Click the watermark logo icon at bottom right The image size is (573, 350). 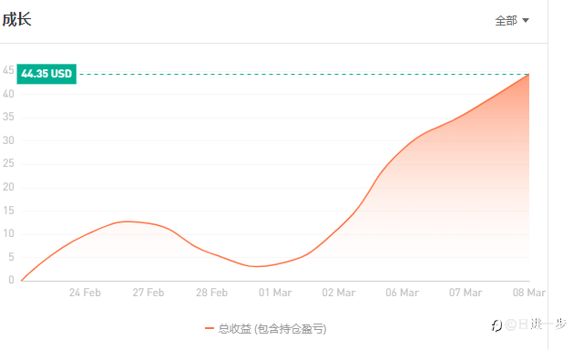pos(496,324)
